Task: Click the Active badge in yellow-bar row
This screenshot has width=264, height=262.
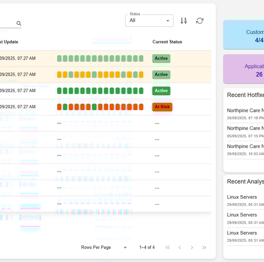Action: coord(161,75)
